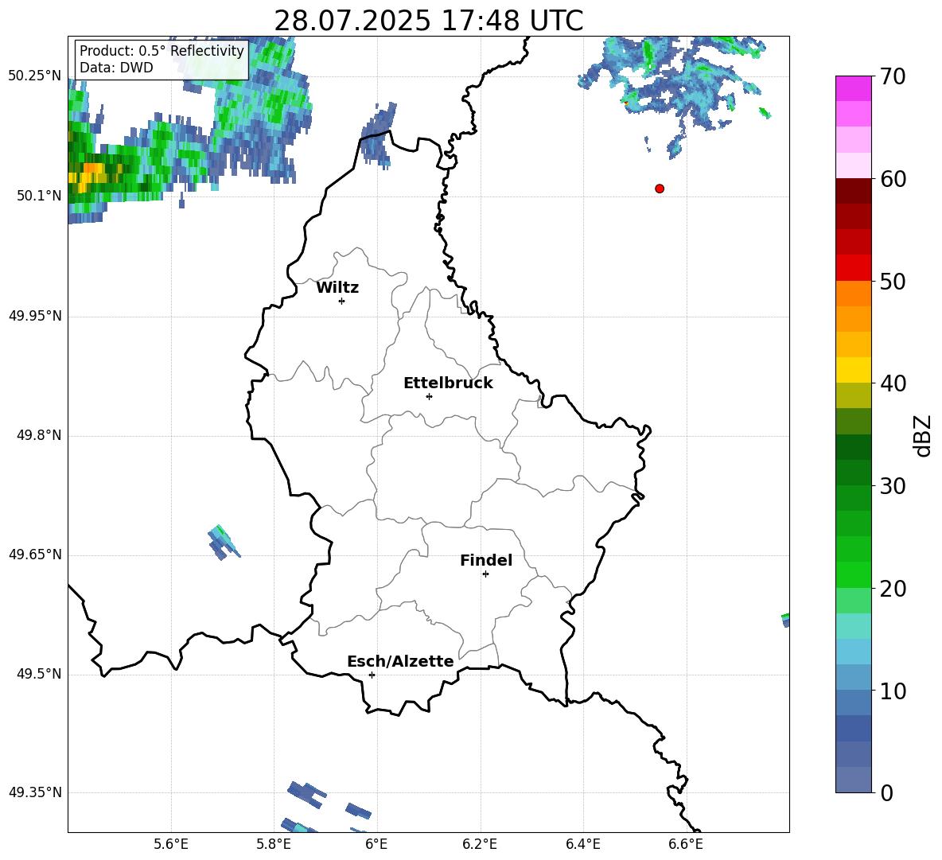Click the 49.65°N latitude label
The height and width of the screenshot is (860, 942).
tap(34, 555)
